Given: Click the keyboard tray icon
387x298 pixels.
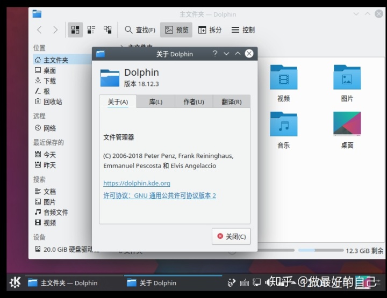Looking at the screenshot, I should pos(245,282).
